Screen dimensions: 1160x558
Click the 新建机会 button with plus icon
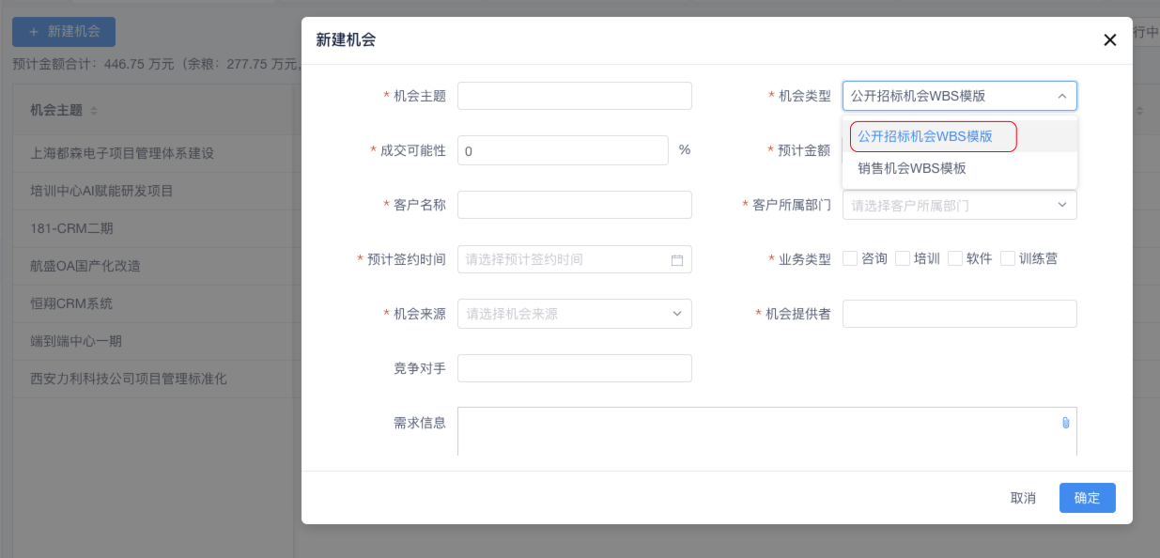pyautogui.click(x=64, y=31)
